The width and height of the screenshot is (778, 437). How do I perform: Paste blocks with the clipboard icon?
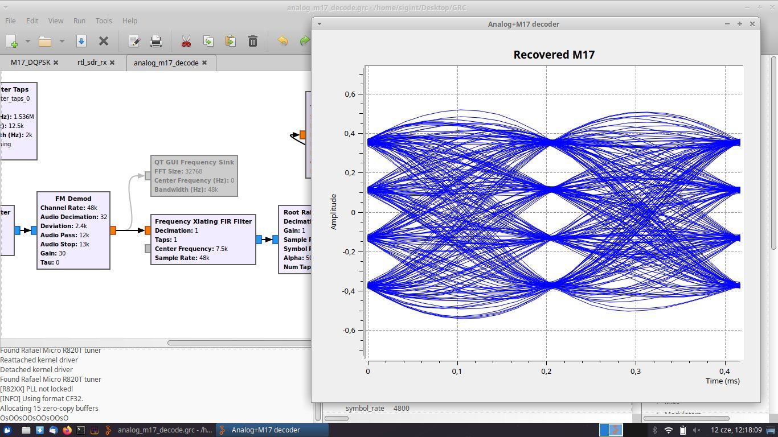point(230,41)
